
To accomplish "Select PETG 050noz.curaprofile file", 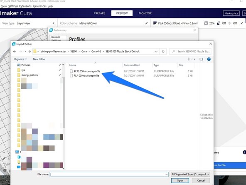I will [x=87, y=71].
